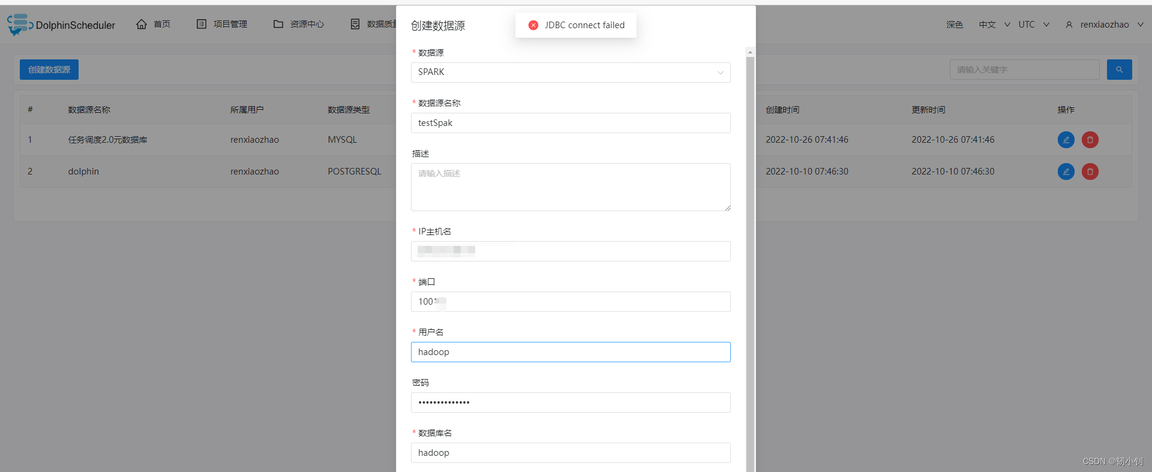Click the scrollbar up arrow in dialog
The image size is (1152, 472).
pos(750,52)
